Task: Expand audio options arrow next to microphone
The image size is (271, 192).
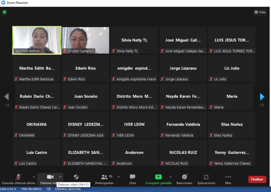Action: tap(34, 177)
